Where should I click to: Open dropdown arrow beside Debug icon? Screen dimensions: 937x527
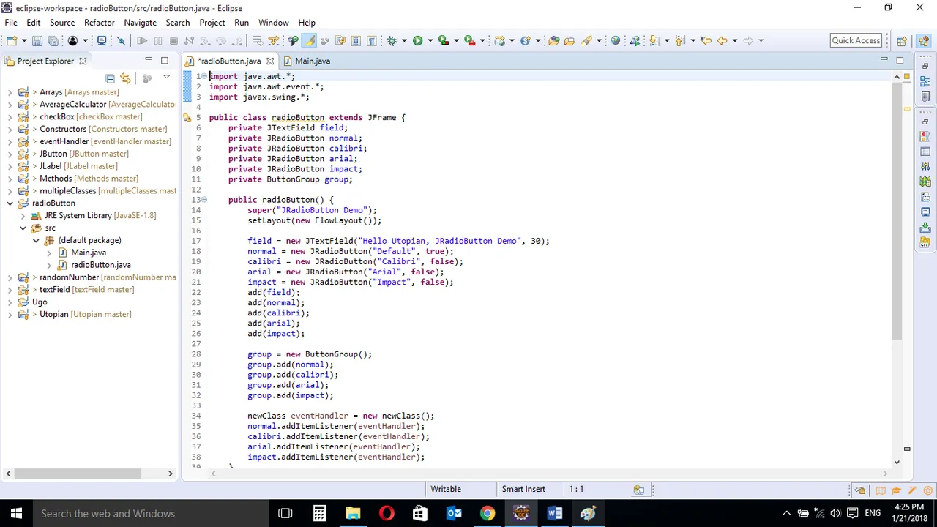coord(403,40)
